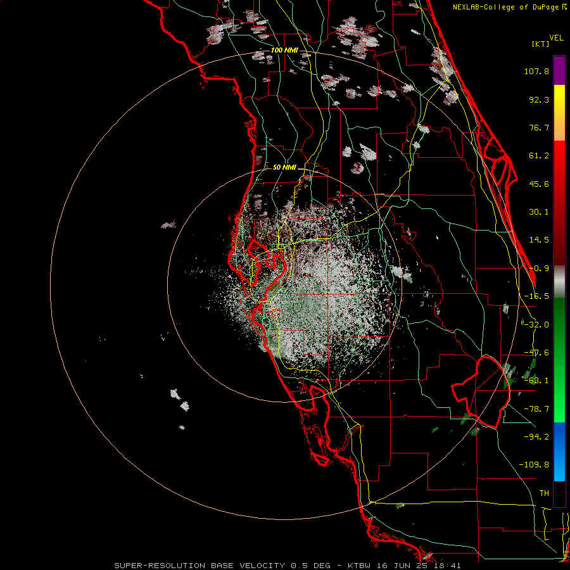
Task: Select the -47.6 scale value
Action: (x=536, y=353)
